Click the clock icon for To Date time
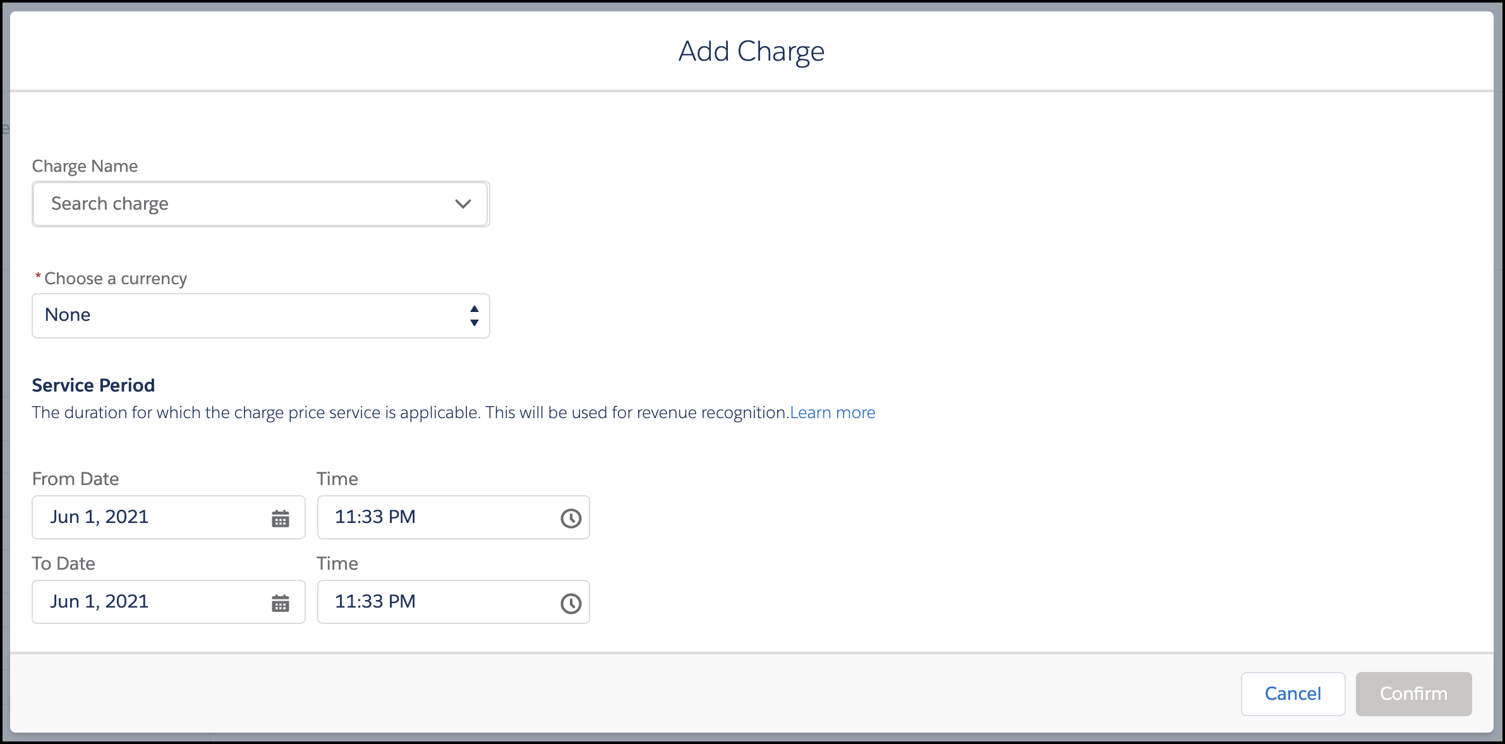The height and width of the screenshot is (744, 1505). [571, 603]
